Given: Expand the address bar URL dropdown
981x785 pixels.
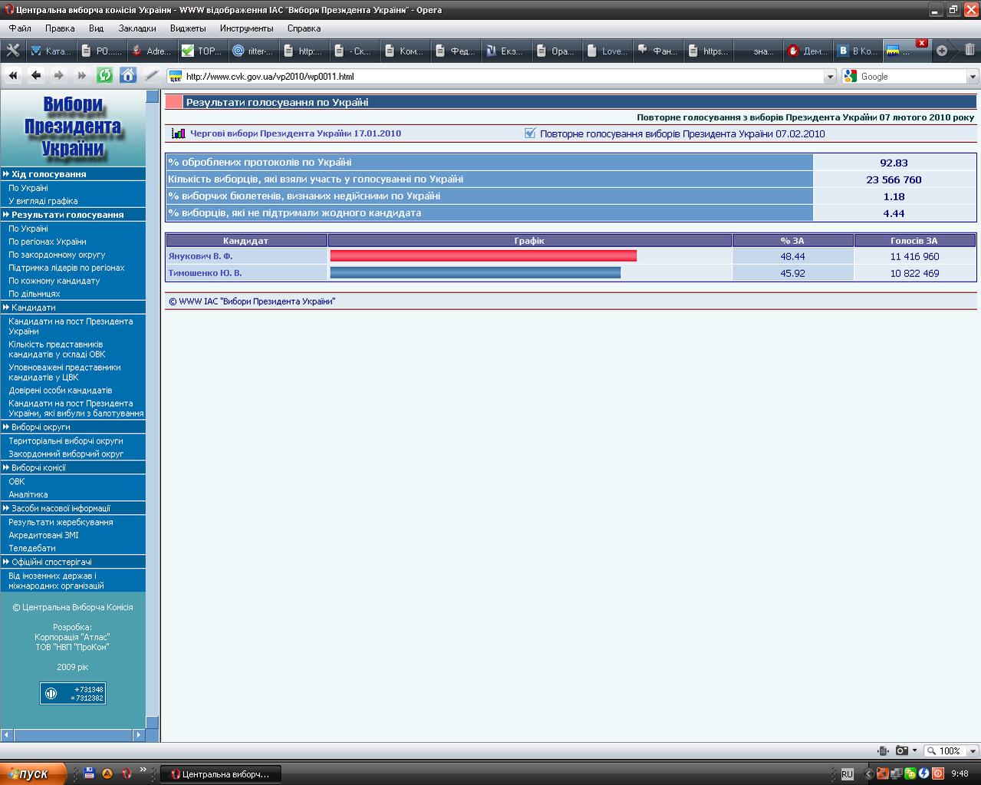Looking at the screenshot, I should 829,77.
